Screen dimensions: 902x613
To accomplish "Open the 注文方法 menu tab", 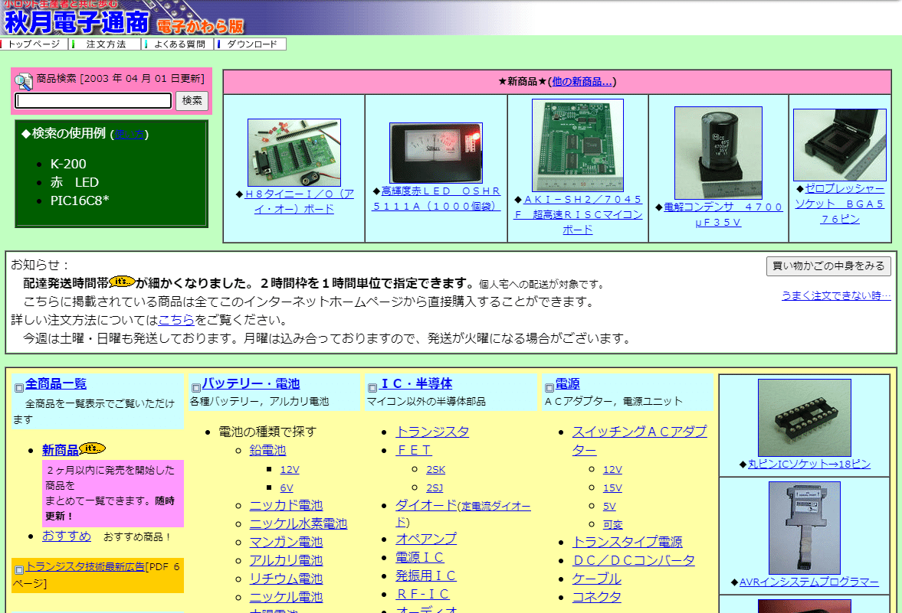I will 106,44.
